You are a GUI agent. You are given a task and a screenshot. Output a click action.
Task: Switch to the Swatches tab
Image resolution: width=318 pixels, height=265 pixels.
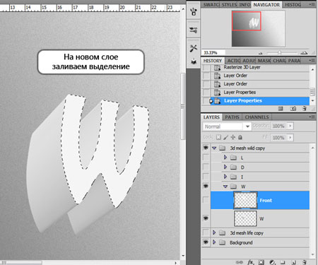[211, 5]
